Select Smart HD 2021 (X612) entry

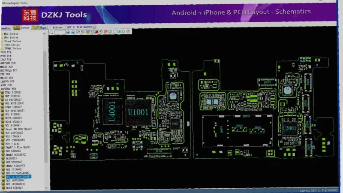(18, 129)
